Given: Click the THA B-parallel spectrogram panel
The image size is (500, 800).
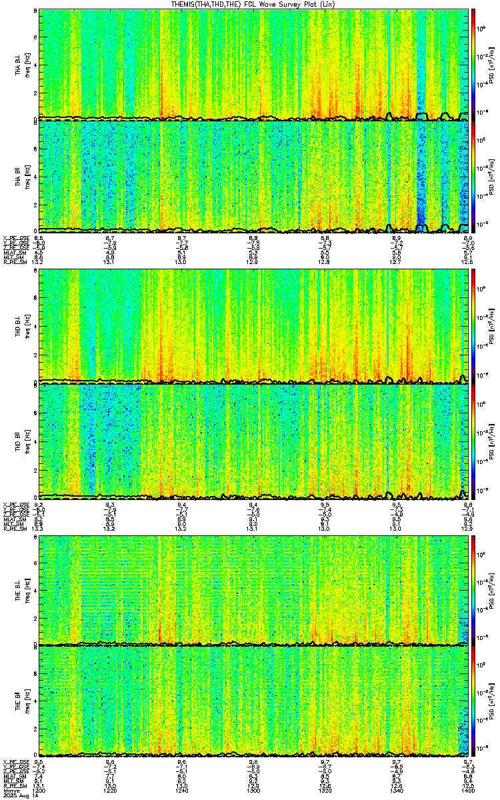Looking at the screenshot, I should click(x=254, y=176).
